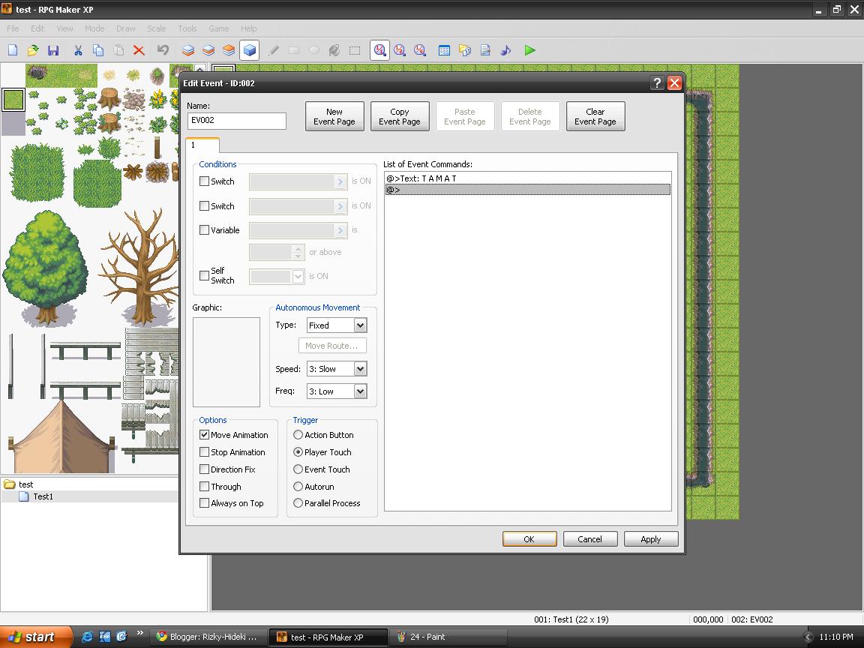This screenshot has height=648, width=864.
Task: Check the Stop Animation option
Action: pos(204,452)
